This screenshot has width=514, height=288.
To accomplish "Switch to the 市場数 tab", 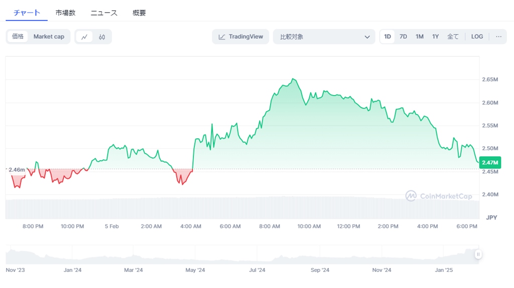I will [x=65, y=13].
